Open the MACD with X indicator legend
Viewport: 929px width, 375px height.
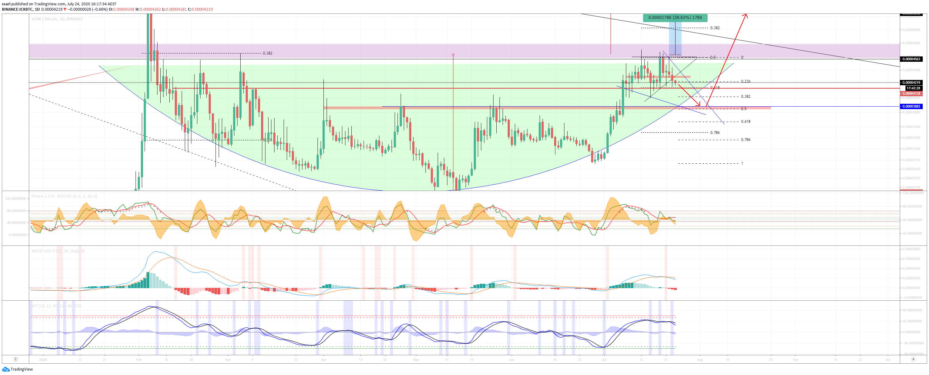(x=58, y=251)
